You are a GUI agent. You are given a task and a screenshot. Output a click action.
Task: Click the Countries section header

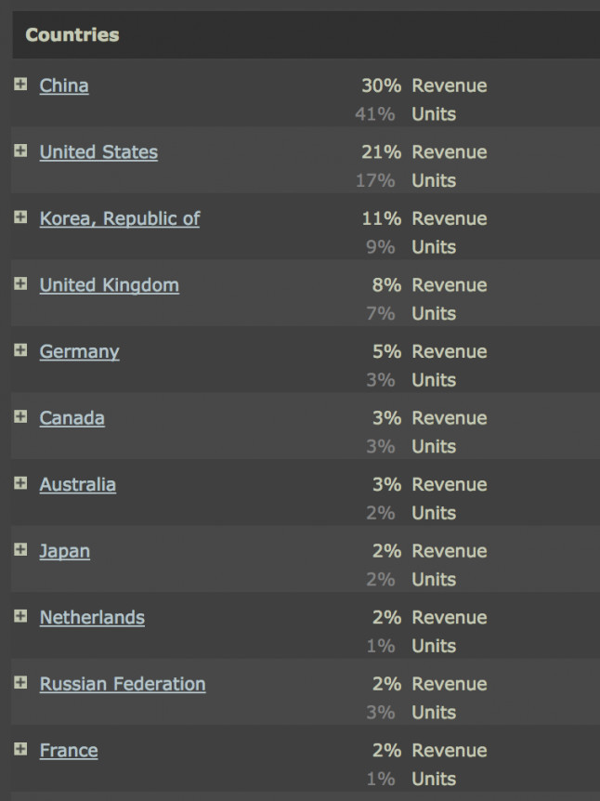(72, 35)
